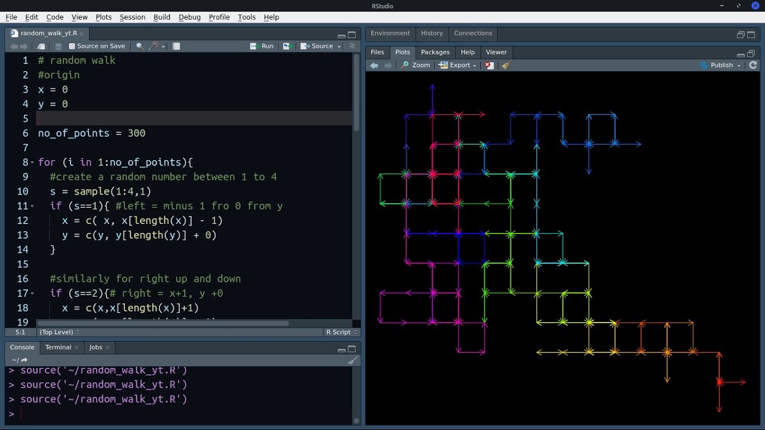The image size is (765, 430).
Task: Switch to the Terminal tab
Action: click(x=58, y=348)
